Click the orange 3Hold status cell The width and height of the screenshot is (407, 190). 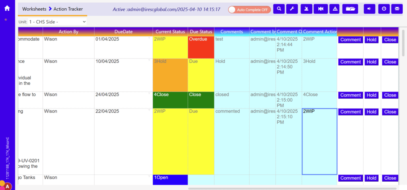tap(170, 75)
